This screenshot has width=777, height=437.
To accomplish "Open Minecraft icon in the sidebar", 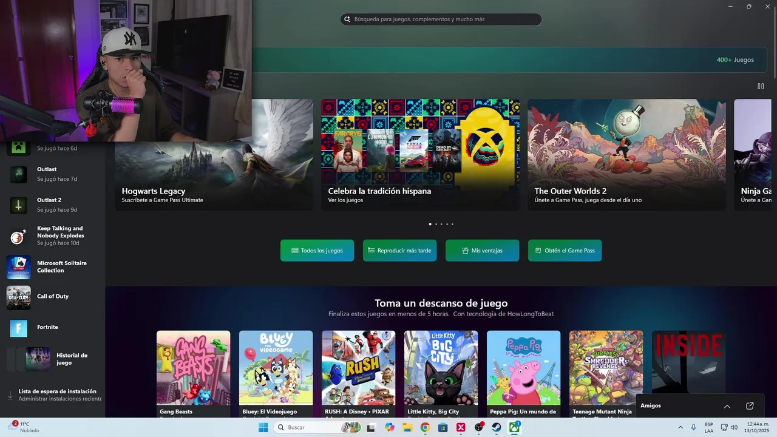I will [x=18, y=148].
